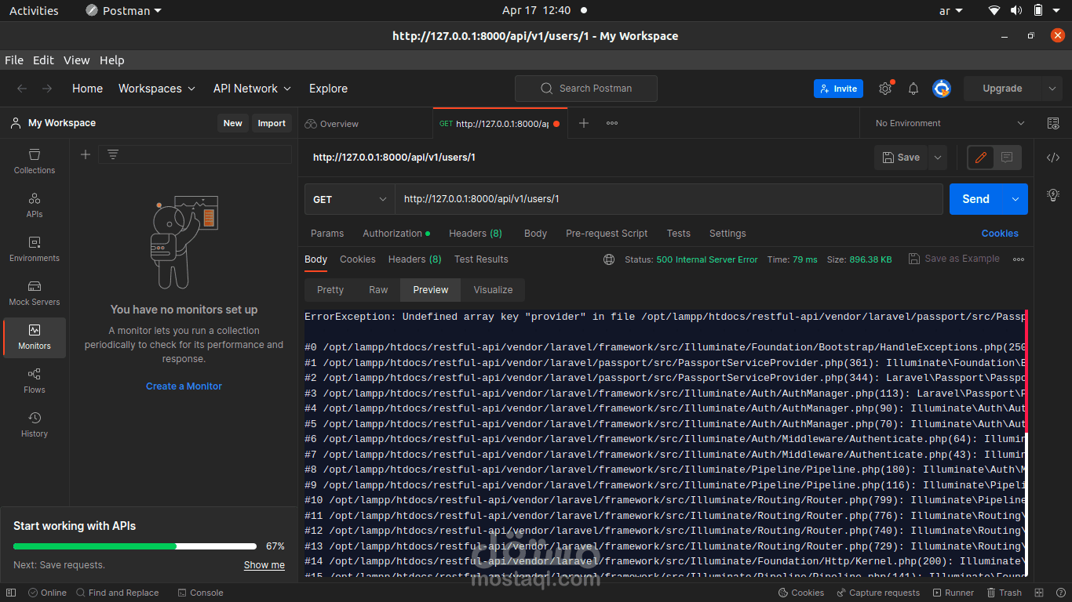Switch response view to Pretty
This screenshot has width=1072, height=602.
point(330,290)
